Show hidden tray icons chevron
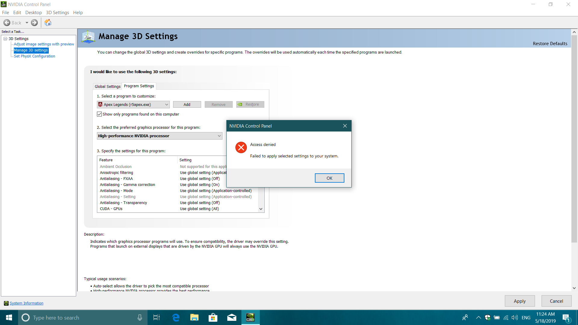 [478, 317]
